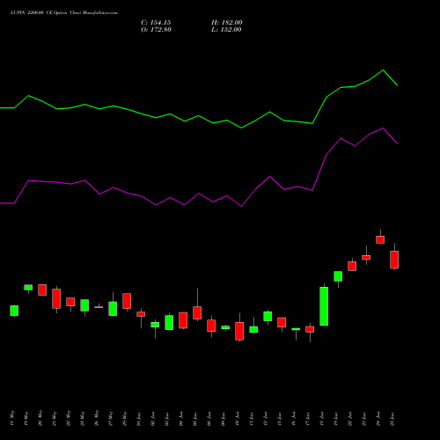Click the 18 May date label
This screenshot has height=440, width=440.
coord(12,418)
